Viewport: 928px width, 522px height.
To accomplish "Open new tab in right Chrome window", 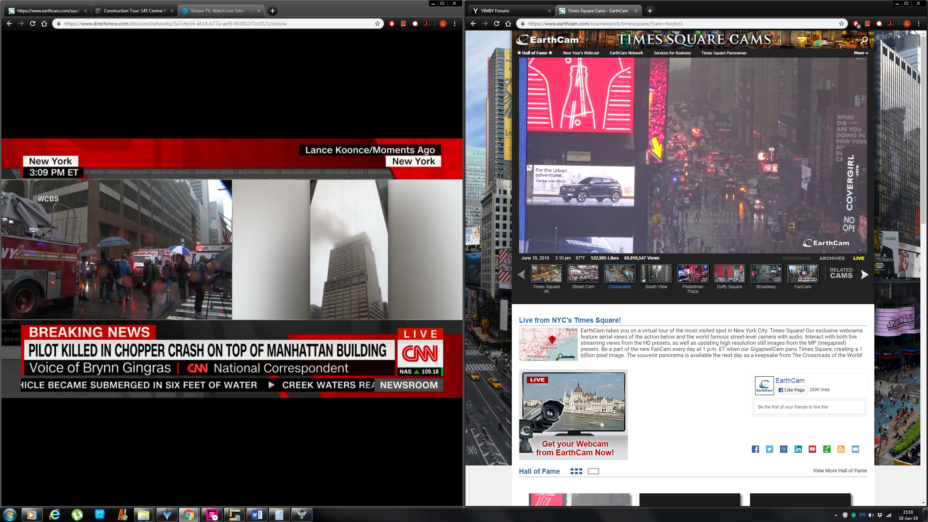I will pos(650,11).
